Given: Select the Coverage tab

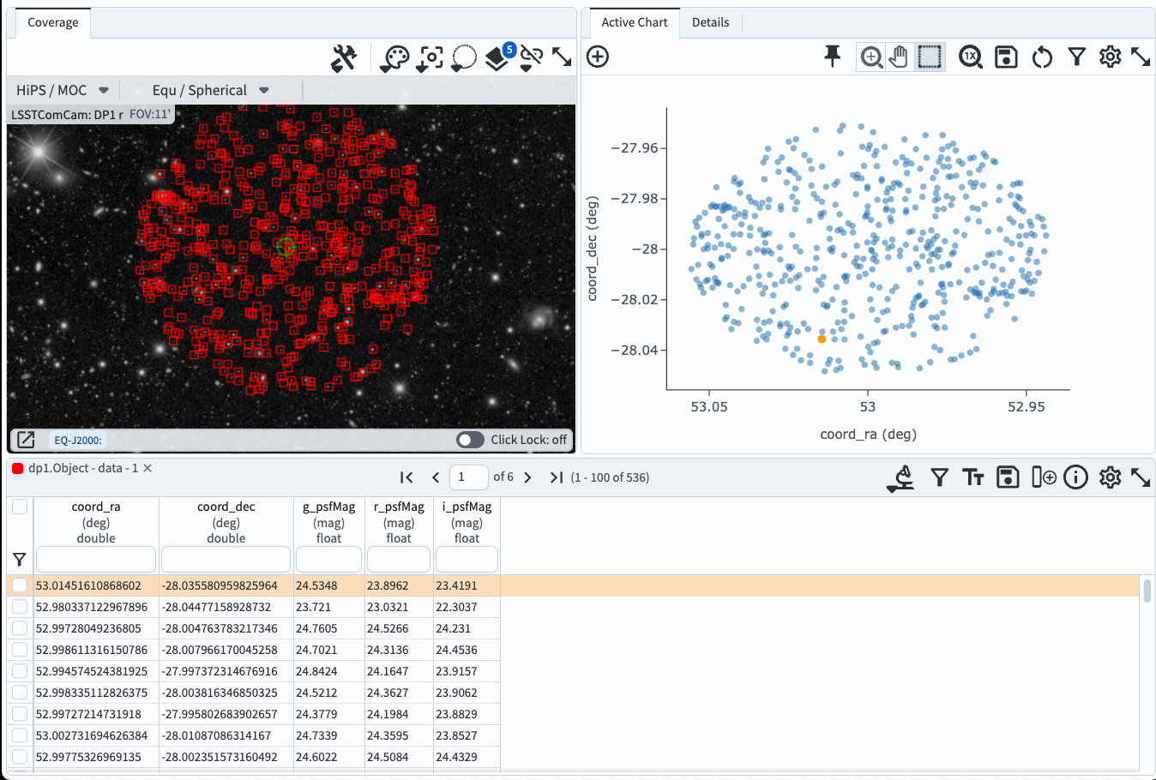Looking at the screenshot, I should 52,22.
